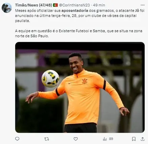Click the bold name Jô in tweet text
This screenshot has height=144, width=148.
pyautogui.click(x=137, y=11)
